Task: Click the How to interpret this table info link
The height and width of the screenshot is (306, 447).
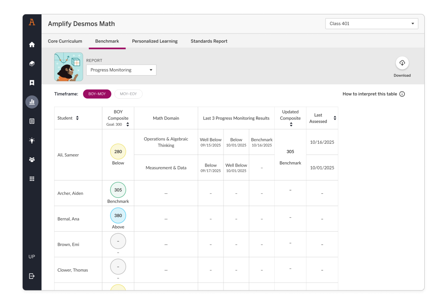Action: (x=374, y=94)
